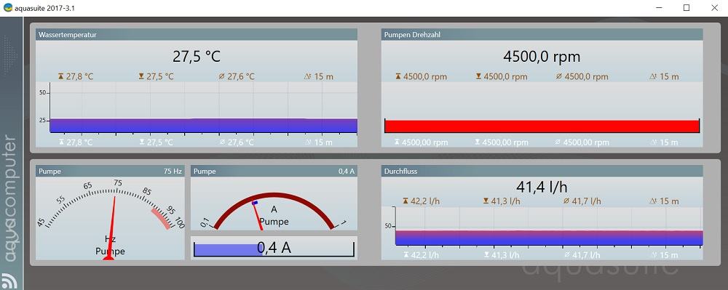Click the white maximum 4500,00 rpm under the red bar
The image size is (728, 290).
(425, 142)
